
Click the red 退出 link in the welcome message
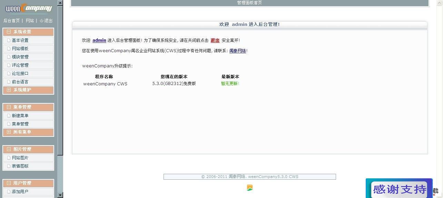point(215,40)
